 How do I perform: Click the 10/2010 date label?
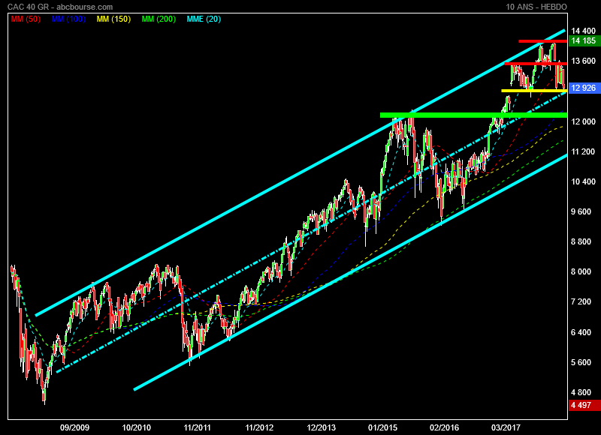point(137,427)
